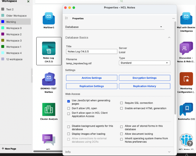Check Allow use of stored forms
Viewport: 196px width, 156px height.
pyautogui.click(x=121, y=127)
